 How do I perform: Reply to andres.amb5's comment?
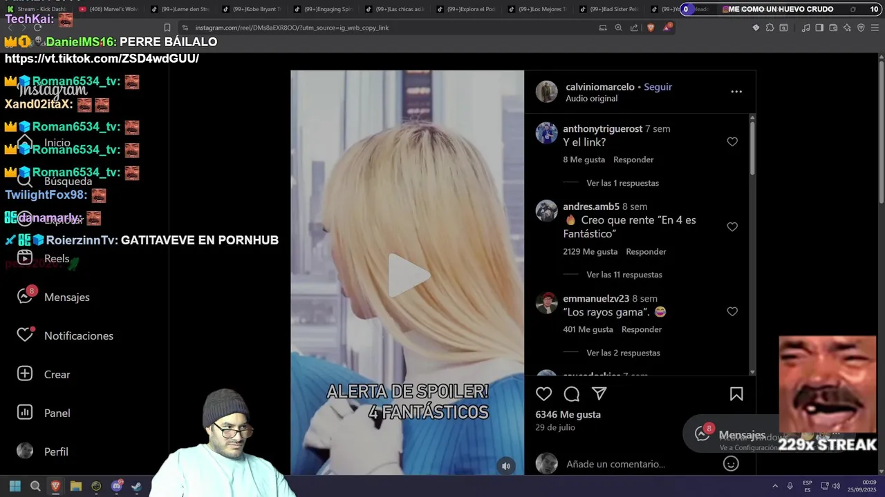(x=646, y=251)
